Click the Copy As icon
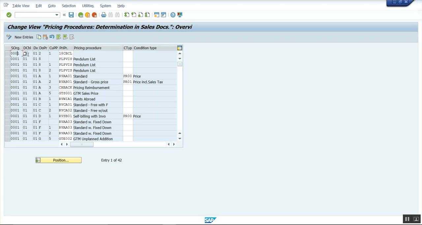Screen dimensions: 422x225 (x=39, y=37)
